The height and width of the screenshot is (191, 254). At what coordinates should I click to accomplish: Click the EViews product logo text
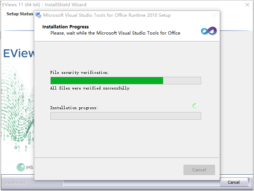(19, 53)
